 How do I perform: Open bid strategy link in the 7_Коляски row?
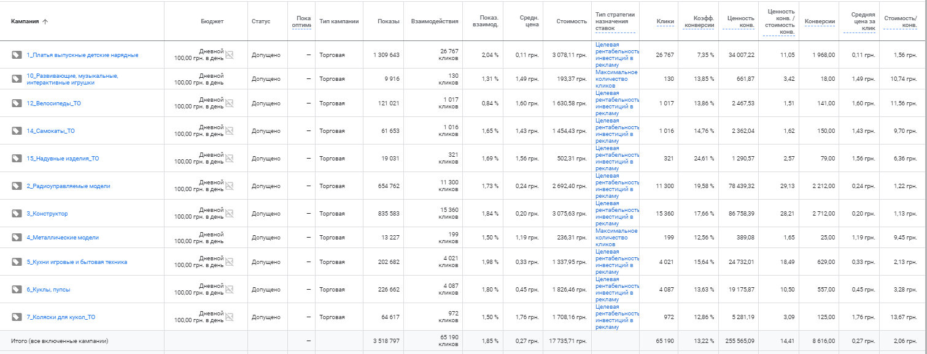click(x=617, y=317)
